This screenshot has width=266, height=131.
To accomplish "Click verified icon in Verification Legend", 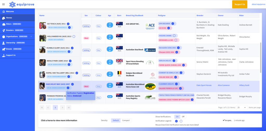I will (x=176, y=121).
